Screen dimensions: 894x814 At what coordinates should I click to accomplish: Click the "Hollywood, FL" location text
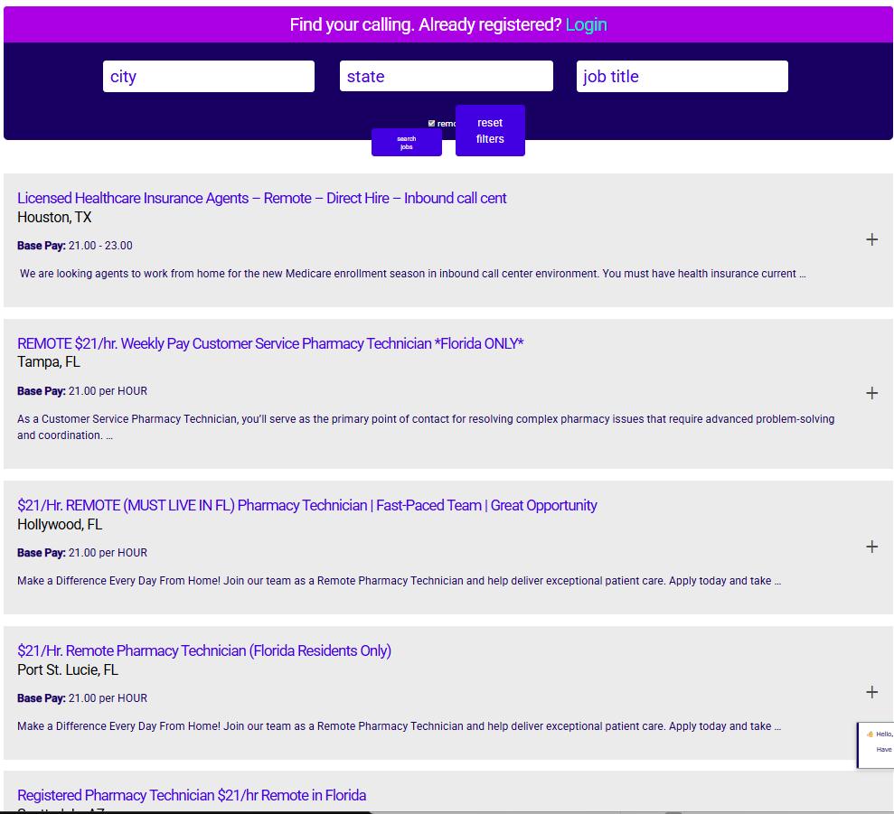point(60,524)
